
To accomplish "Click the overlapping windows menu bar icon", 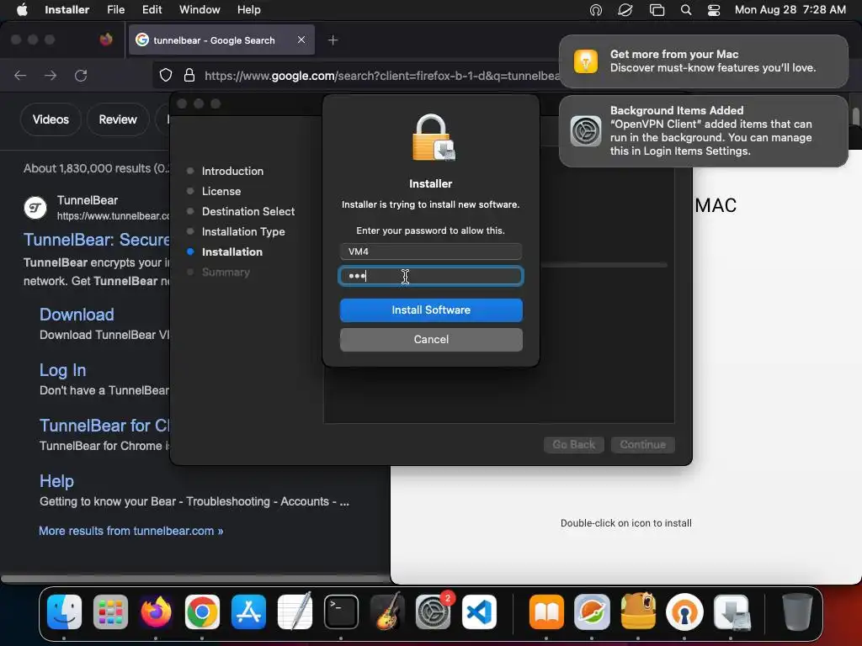I will (657, 10).
